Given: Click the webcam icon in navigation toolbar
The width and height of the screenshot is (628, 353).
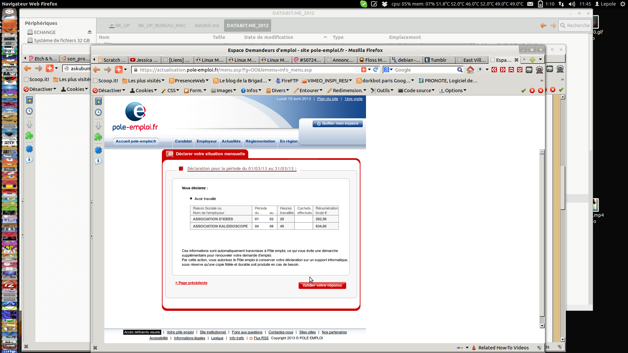Looking at the screenshot, I should 539,70.
